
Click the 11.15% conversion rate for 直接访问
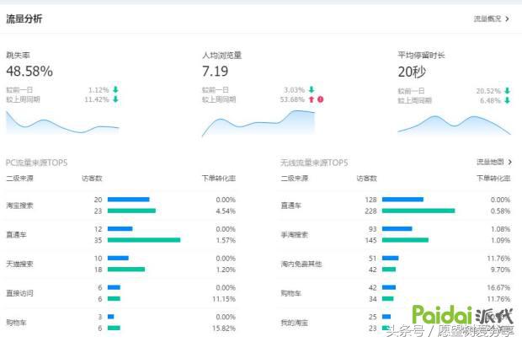coord(224,299)
